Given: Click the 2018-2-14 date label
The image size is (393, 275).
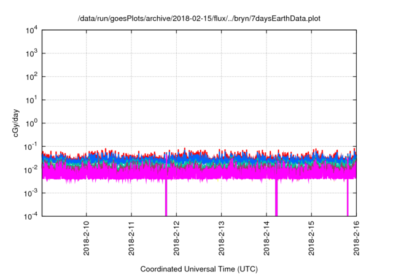Looking at the screenshot, I should (267, 238).
